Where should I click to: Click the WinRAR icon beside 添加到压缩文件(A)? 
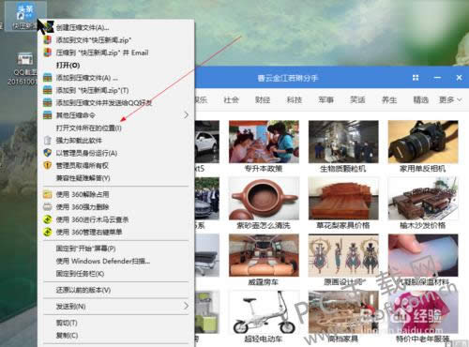pos(48,78)
